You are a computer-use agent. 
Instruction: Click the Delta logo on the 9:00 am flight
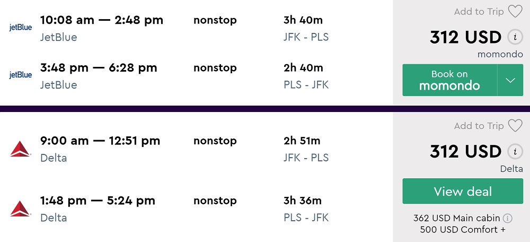click(x=21, y=149)
